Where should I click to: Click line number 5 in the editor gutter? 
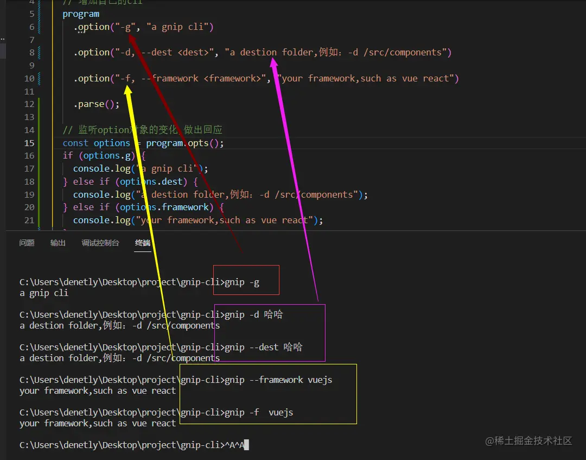coord(32,14)
